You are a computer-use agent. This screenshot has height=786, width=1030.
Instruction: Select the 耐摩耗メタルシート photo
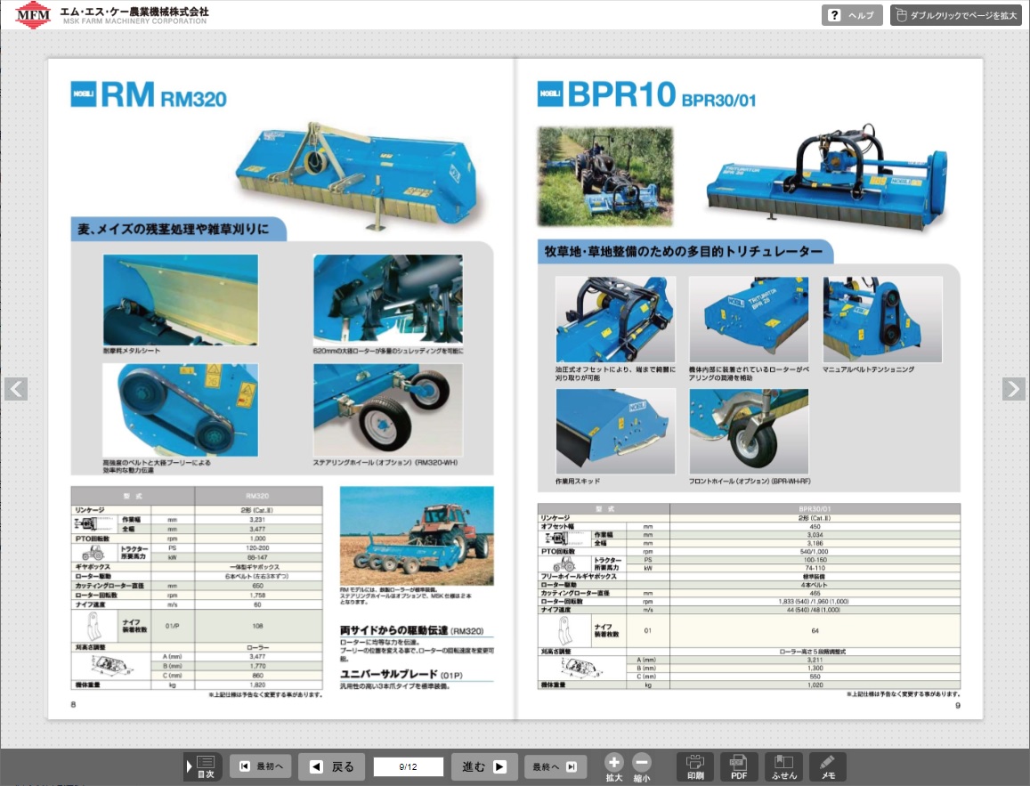181,300
